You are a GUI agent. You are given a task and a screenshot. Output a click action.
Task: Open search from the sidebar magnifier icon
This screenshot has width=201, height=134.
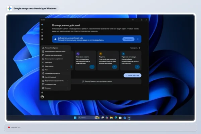click(42, 32)
